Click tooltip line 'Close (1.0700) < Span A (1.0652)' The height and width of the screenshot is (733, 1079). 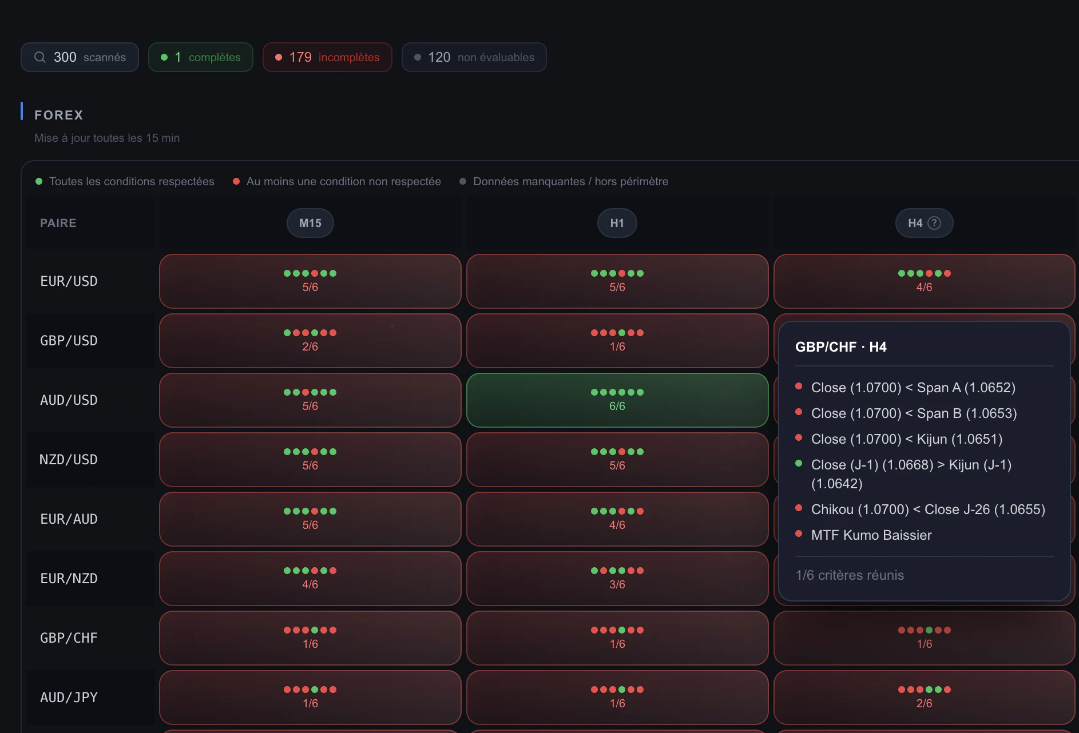[x=913, y=388]
